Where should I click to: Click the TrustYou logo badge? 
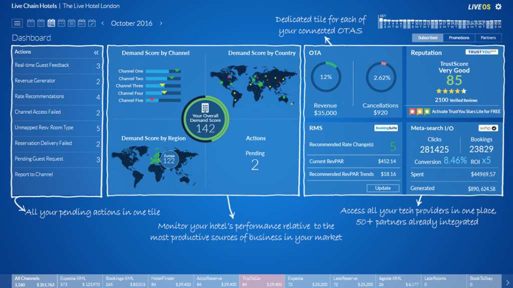click(481, 52)
